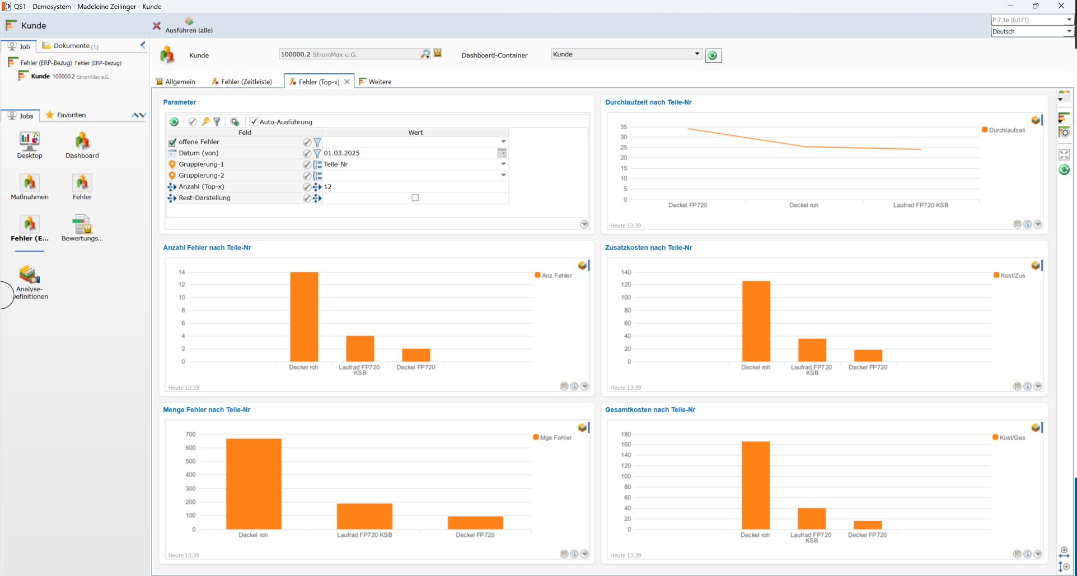
Task: Open Analysedefinitionen icon
Action: pyautogui.click(x=30, y=282)
